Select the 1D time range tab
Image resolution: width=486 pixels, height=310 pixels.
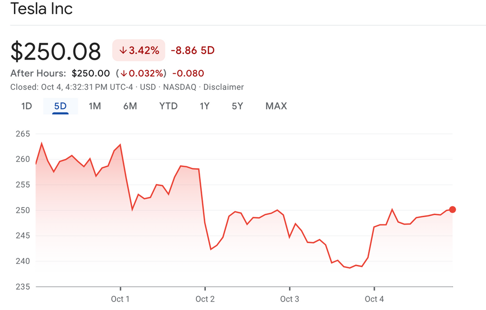click(26, 106)
